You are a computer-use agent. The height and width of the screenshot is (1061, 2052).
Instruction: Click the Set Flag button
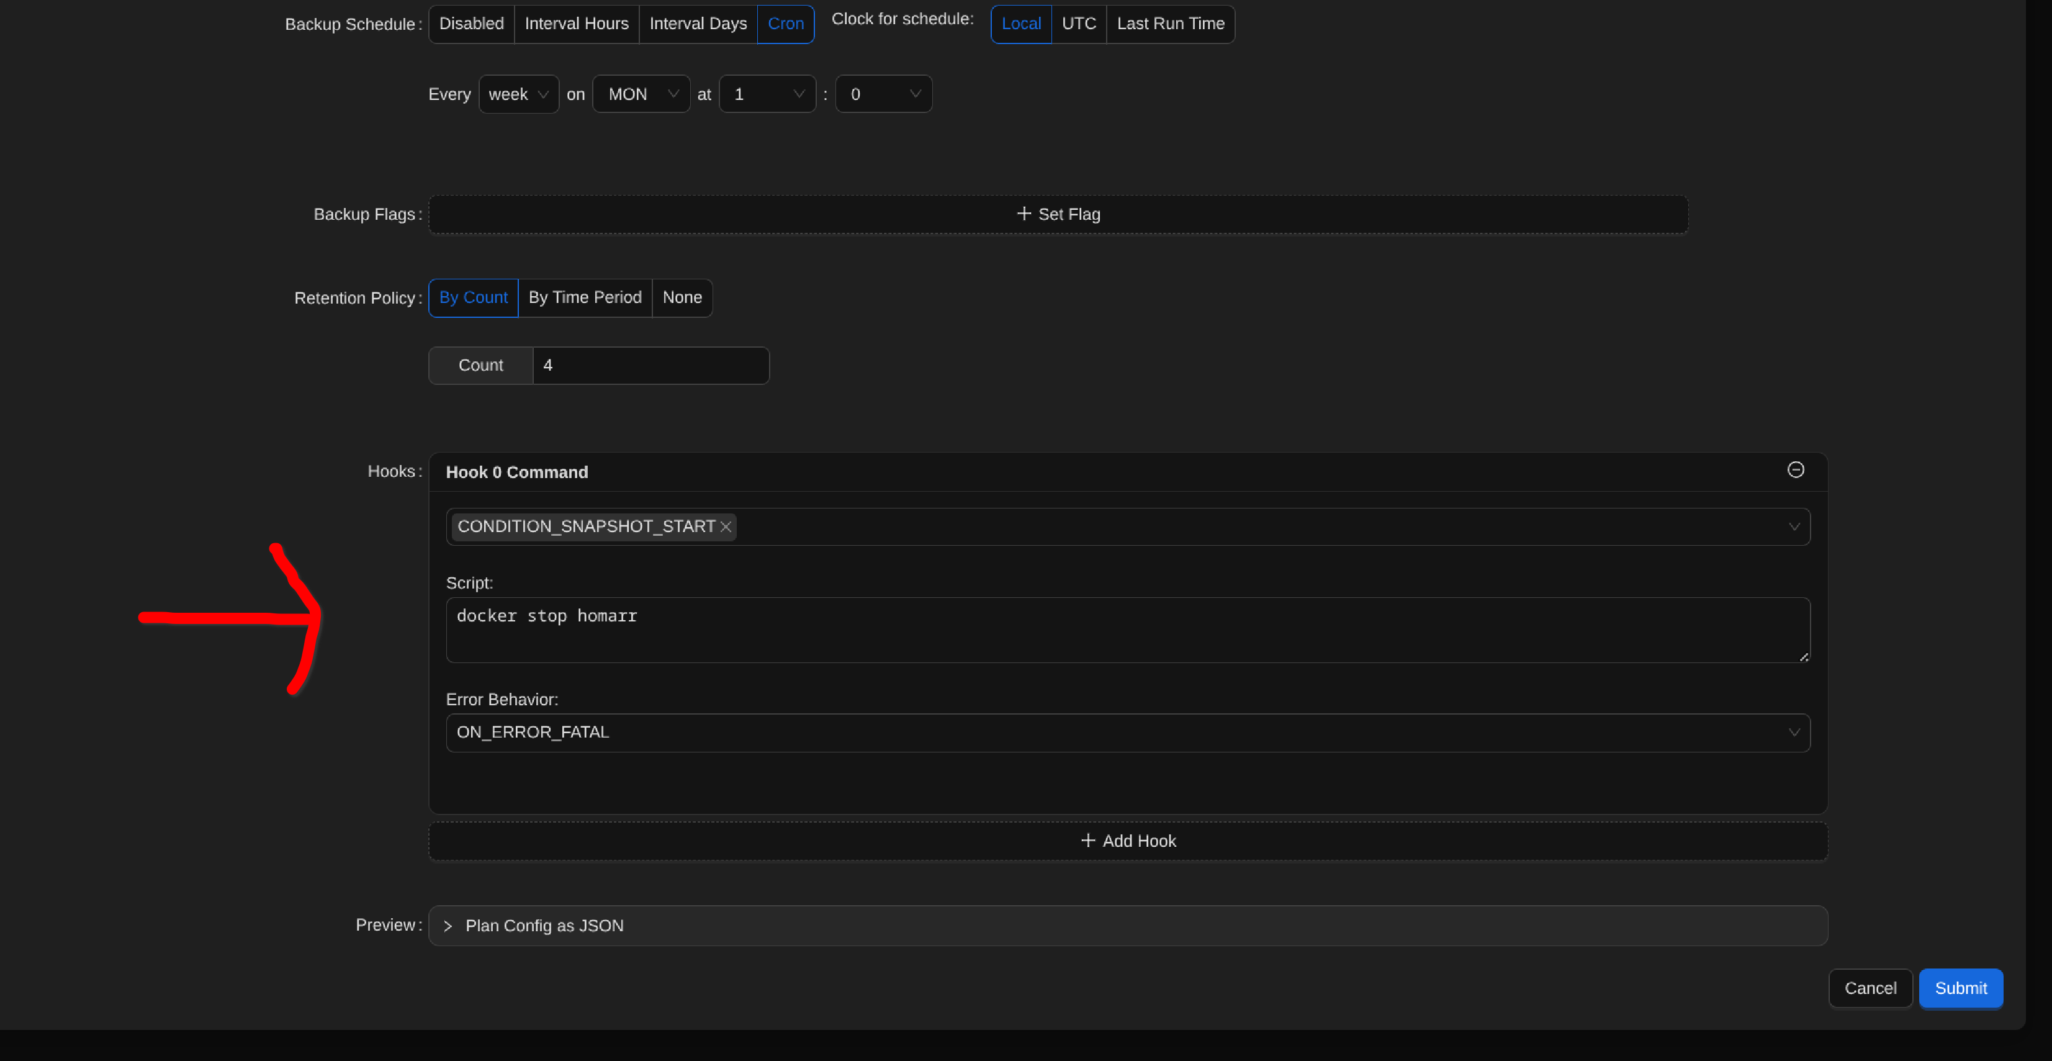coord(1058,214)
